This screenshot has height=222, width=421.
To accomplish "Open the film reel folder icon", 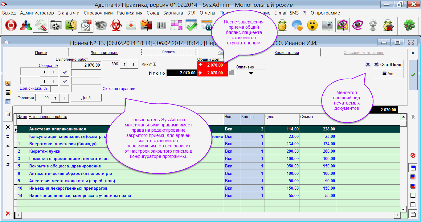I will pyautogui.click(x=56, y=26).
